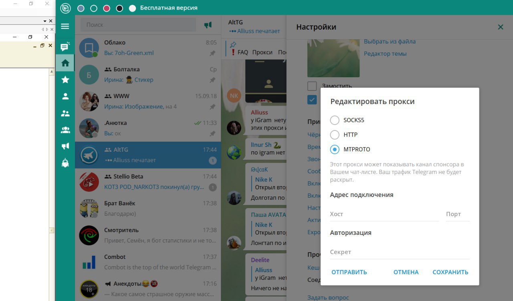Select the blue-gray theme color dot
Image resolution: width=513 pixels, height=301 pixels.
tap(81, 8)
